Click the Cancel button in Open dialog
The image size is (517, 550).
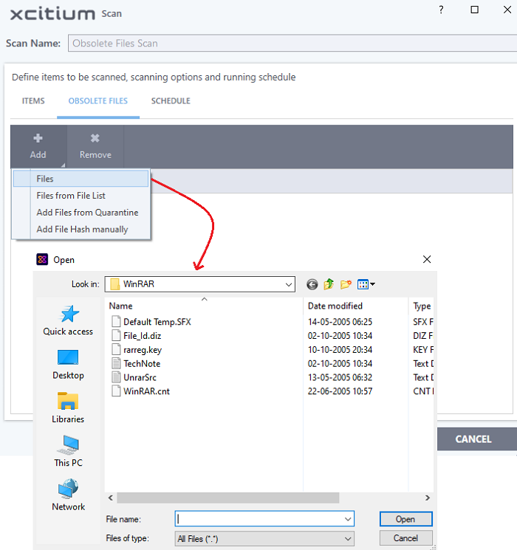pos(405,538)
